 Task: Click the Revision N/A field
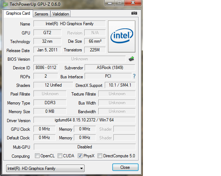[x=95, y=33]
